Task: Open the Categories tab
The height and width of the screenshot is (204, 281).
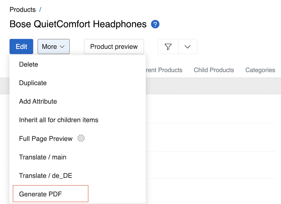Action: tap(260, 70)
